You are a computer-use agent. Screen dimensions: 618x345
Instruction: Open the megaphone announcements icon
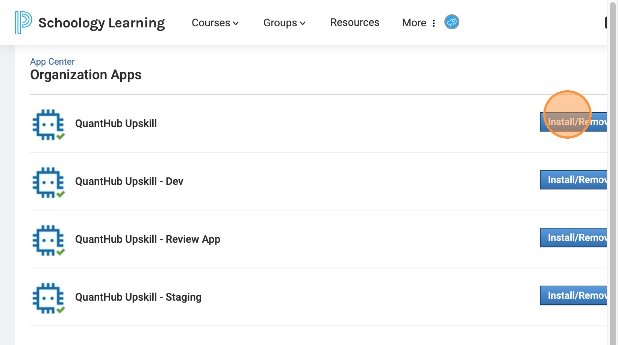tap(451, 22)
